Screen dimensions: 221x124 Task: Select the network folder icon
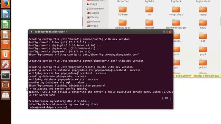point(149,23)
